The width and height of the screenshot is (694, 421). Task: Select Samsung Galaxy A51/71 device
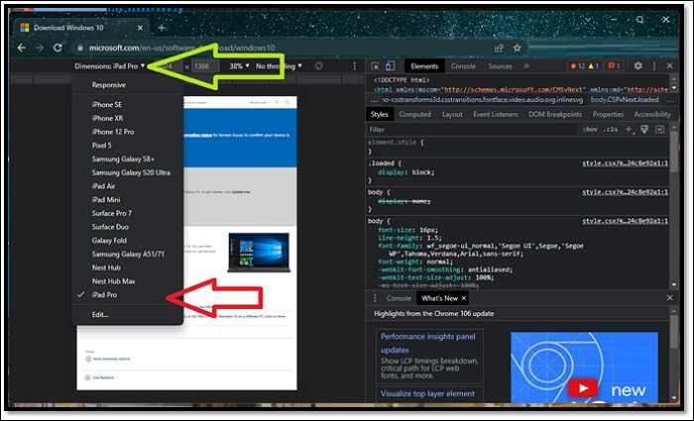pos(128,254)
